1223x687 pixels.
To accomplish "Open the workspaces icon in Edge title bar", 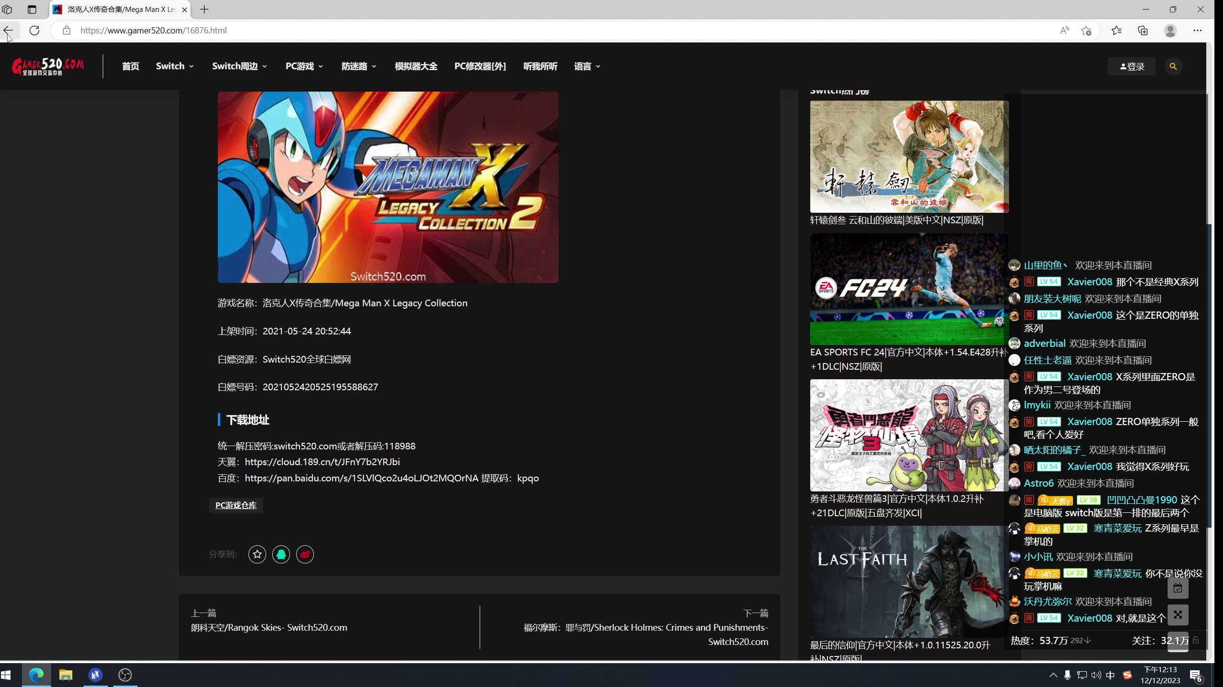I will pyautogui.click(x=7, y=10).
